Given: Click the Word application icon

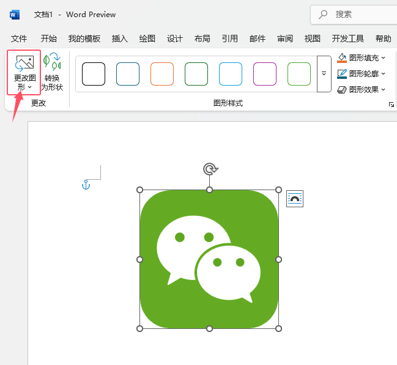Looking at the screenshot, I should click(x=15, y=15).
